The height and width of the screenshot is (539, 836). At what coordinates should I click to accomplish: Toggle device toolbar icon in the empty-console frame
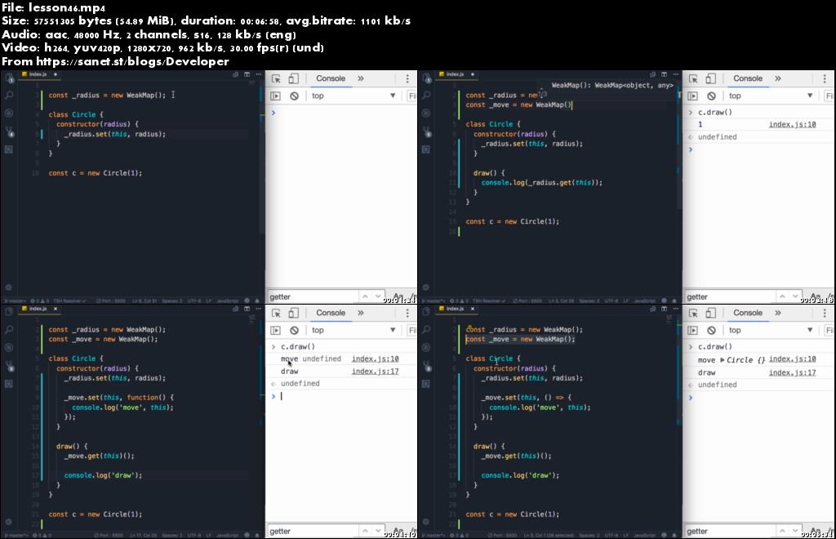point(293,78)
